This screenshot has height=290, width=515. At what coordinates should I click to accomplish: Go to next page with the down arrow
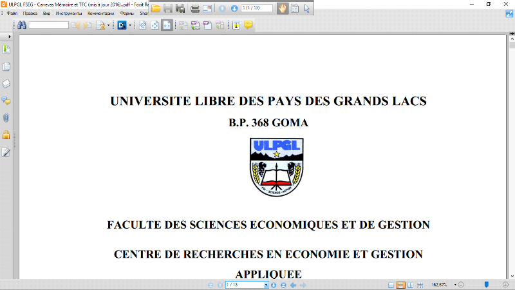pyautogui.click(x=234, y=8)
